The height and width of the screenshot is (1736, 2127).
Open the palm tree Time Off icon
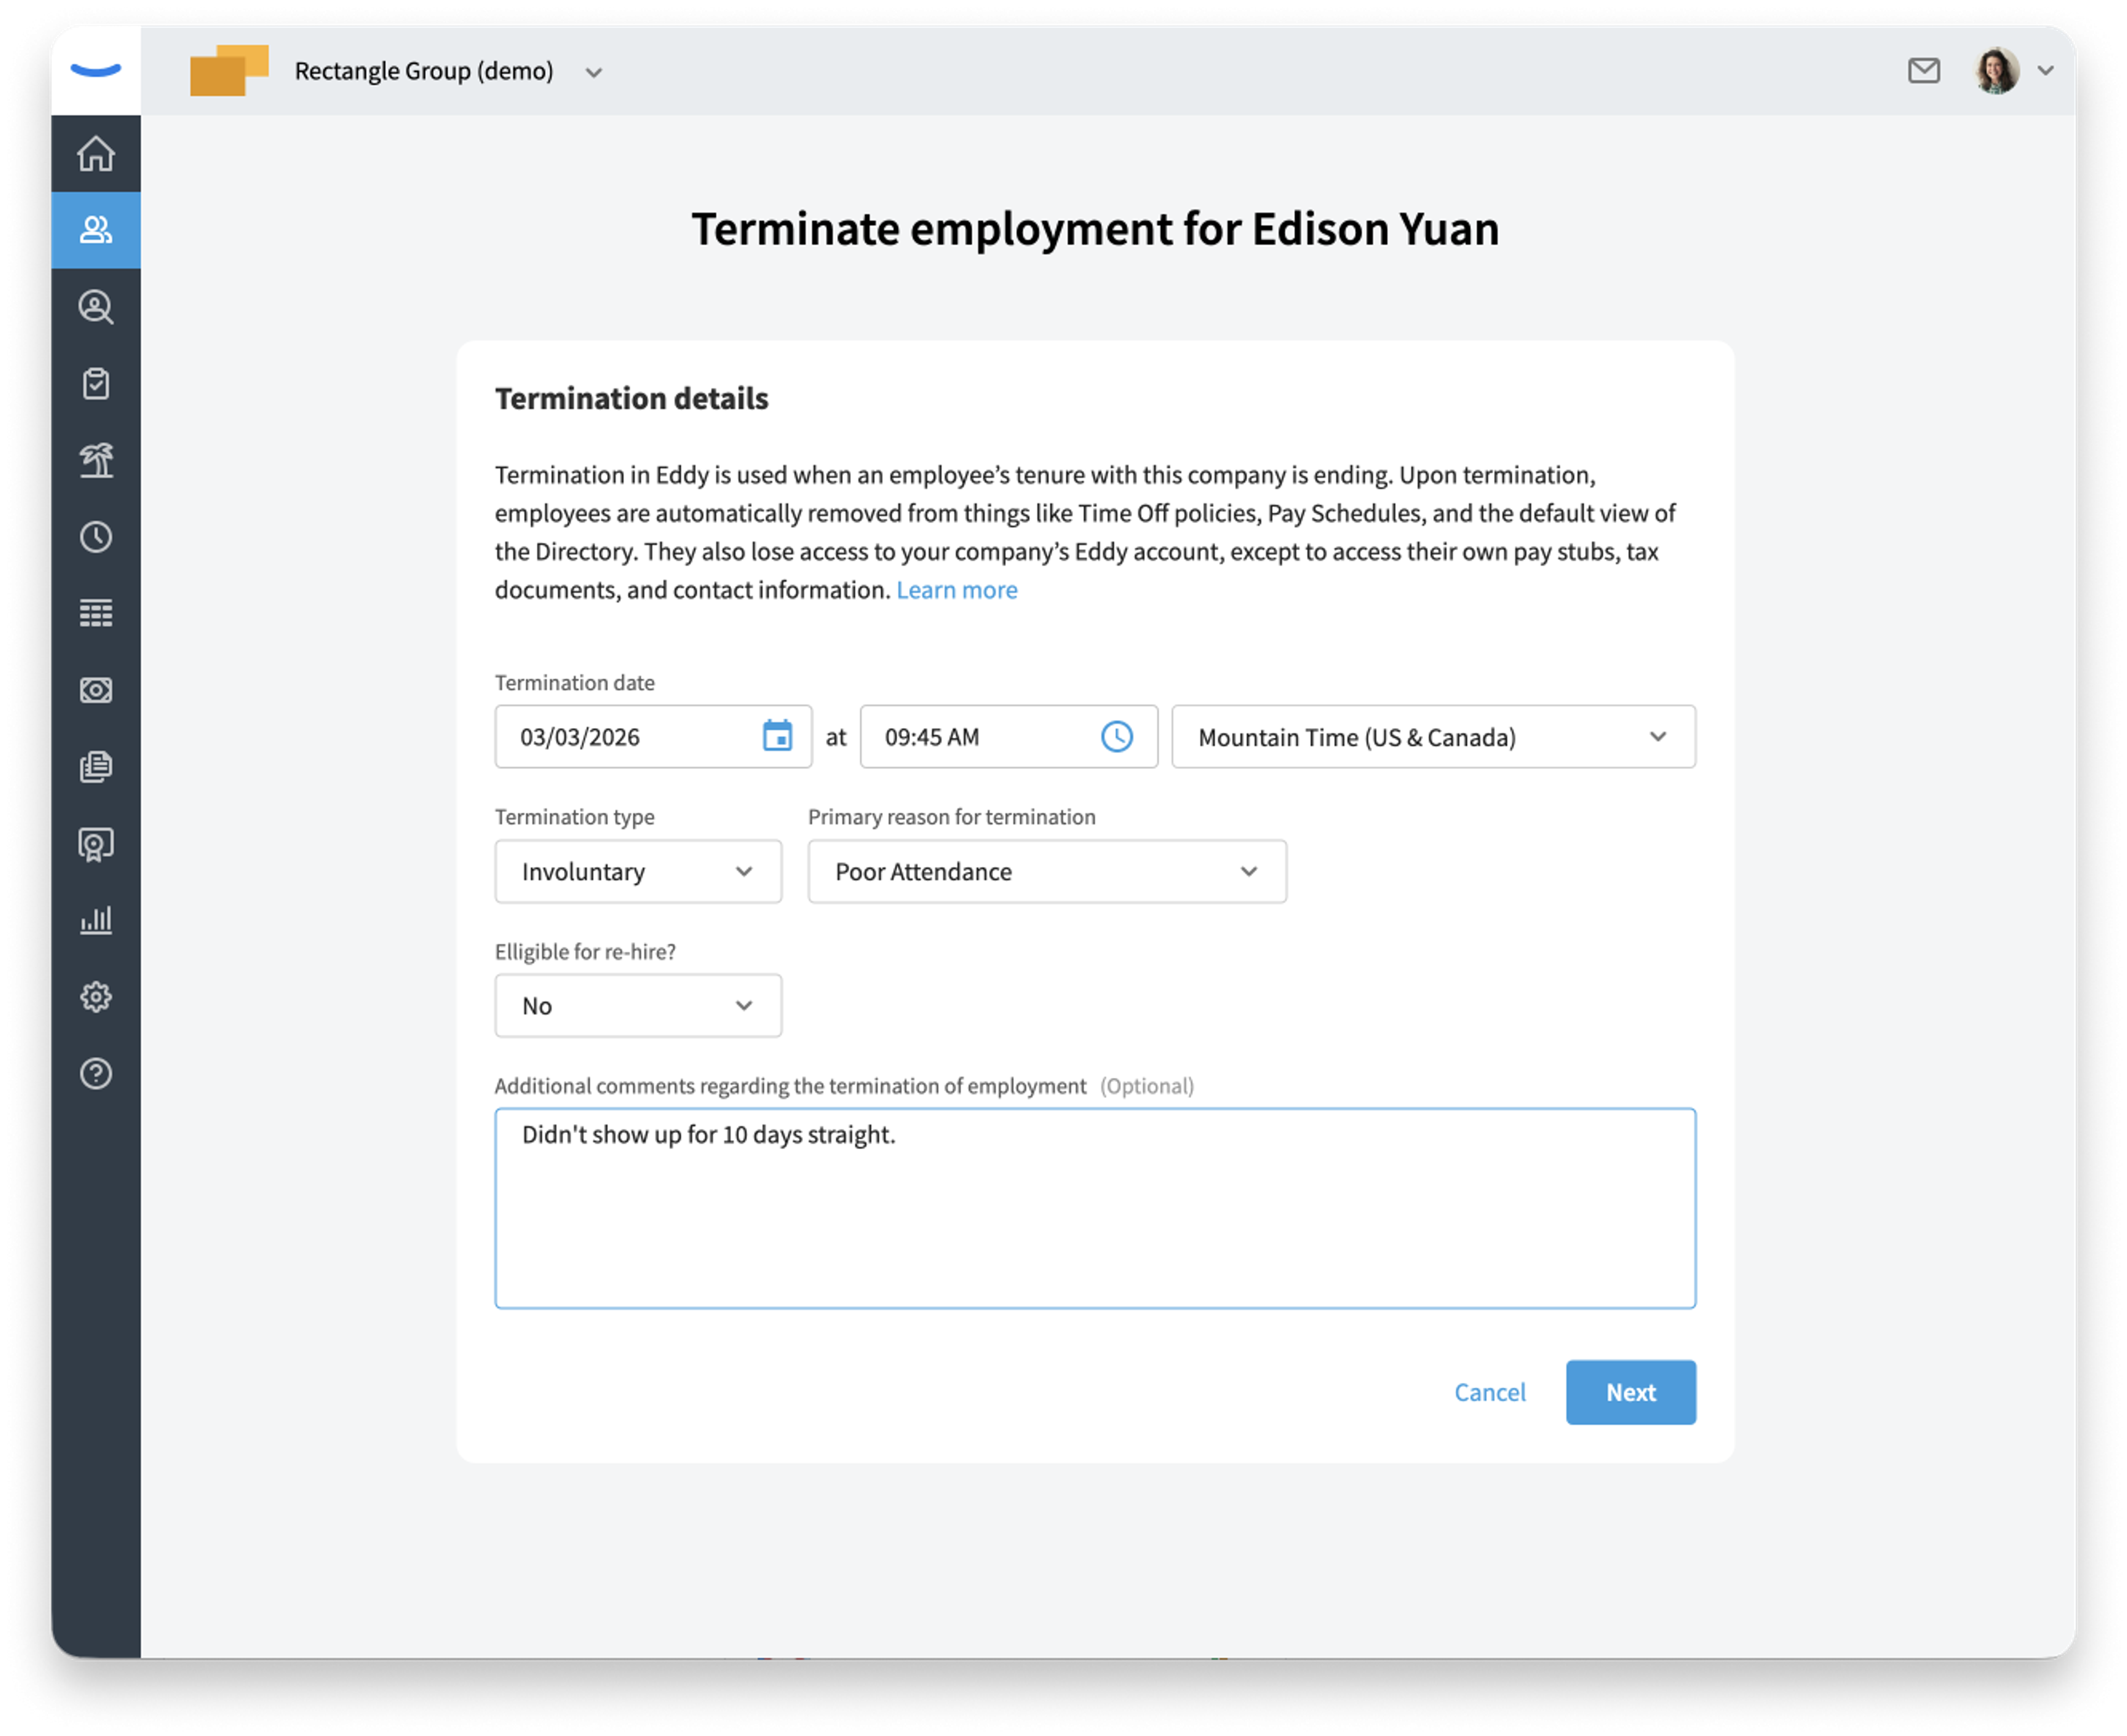point(96,460)
